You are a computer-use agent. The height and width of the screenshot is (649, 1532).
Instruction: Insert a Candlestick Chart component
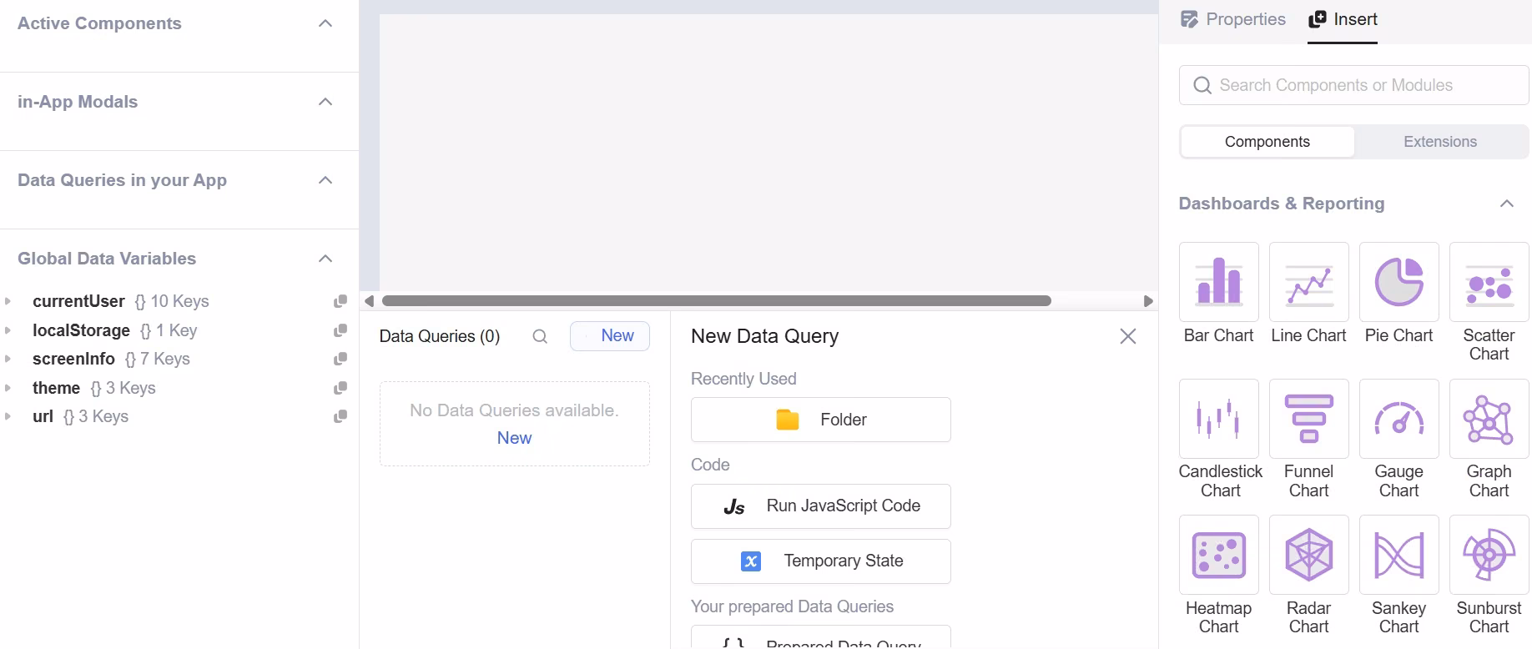pyautogui.click(x=1218, y=419)
